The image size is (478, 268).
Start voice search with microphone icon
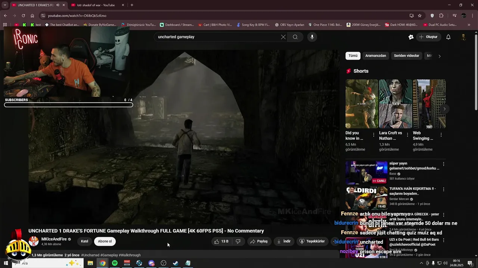pyautogui.click(x=312, y=37)
